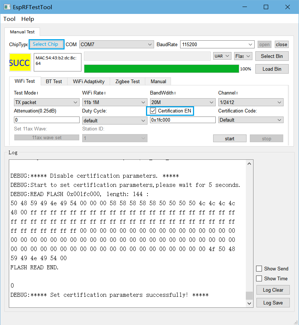Open the BaudRate selection list
The width and height of the screenshot is (299, 325).
click(x=216, y=44)
